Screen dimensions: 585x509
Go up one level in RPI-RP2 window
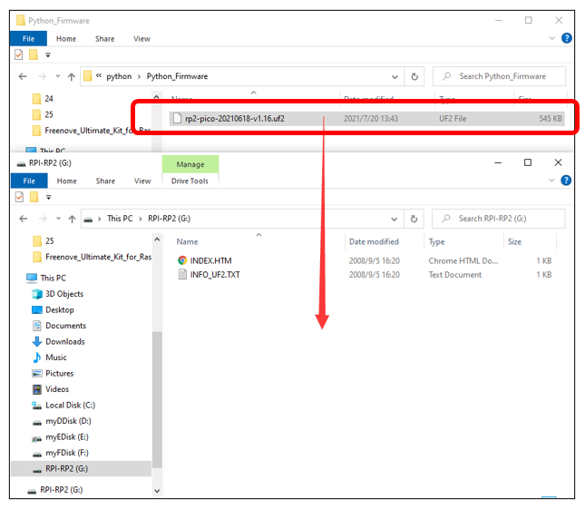click(72, 219)
